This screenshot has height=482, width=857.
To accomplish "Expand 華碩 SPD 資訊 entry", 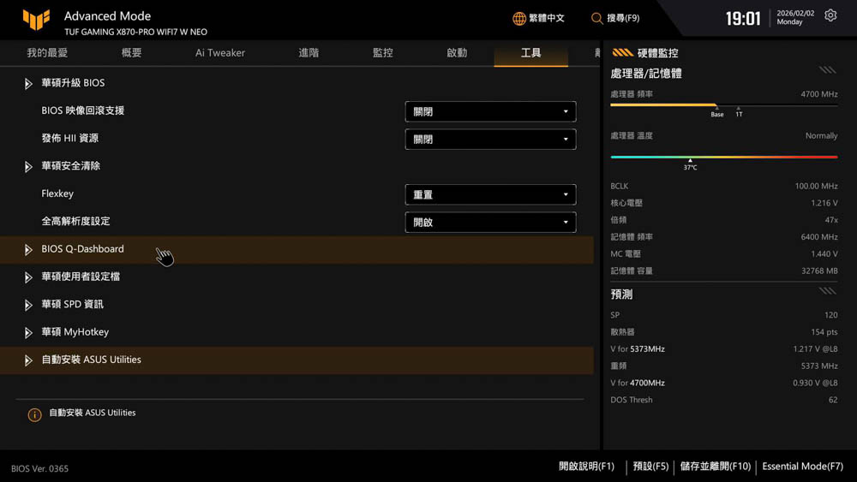I will (x=28, y=305).
